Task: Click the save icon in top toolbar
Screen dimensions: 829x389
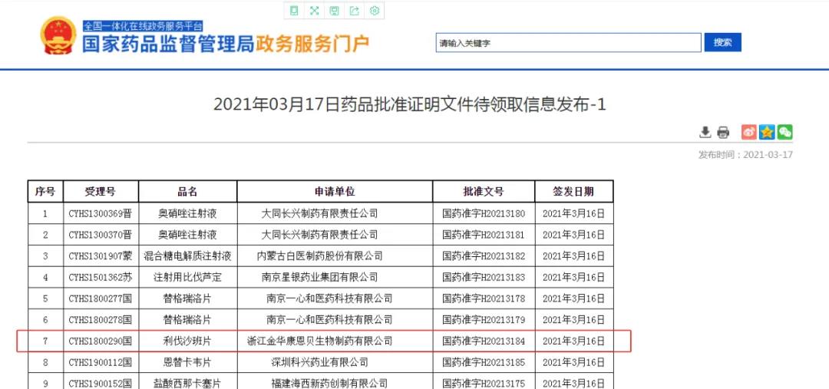Action: coord(334,11)
